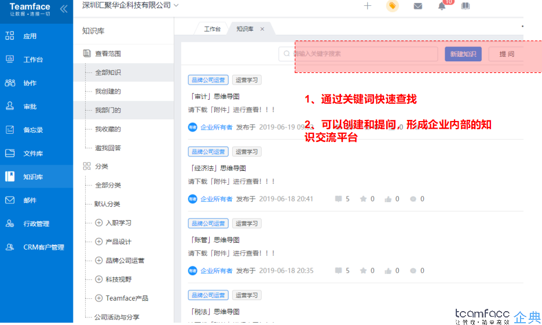Open 「审计」思维导图 post
The height and width of the screenshot is (325, 542).
tap(215, 97)
